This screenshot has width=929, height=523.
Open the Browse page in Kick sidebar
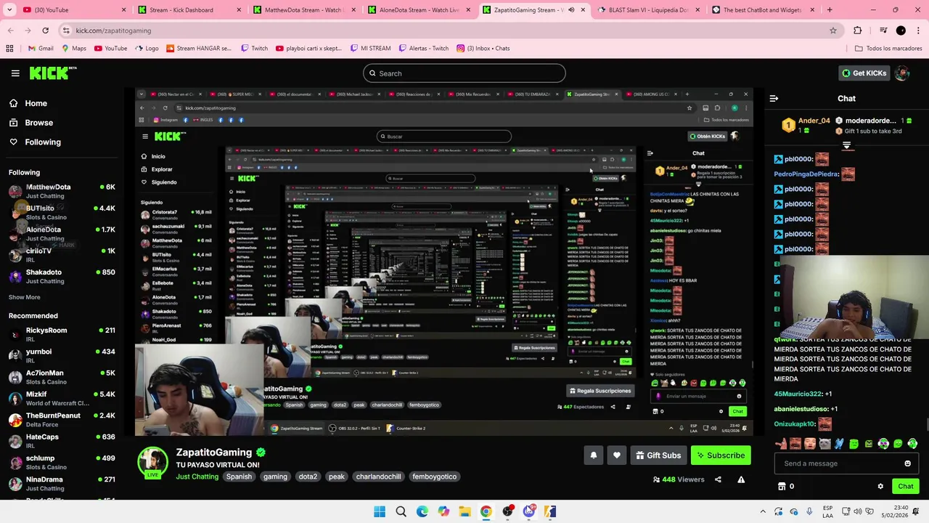click(30, 123)
